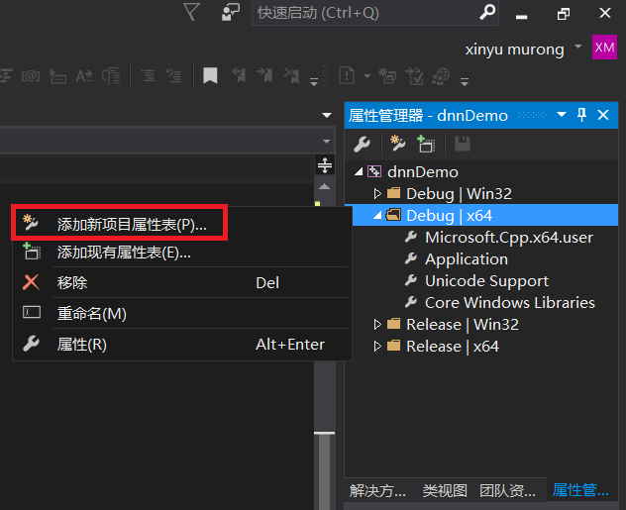Click the Properties wrench icon in Property Manager
Image resolution: width=626 pixels, height=510 pixels.
(362, 144)
